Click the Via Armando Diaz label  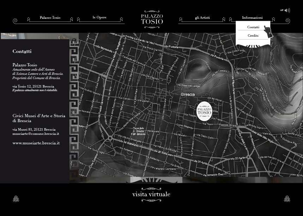[x=213, y=175]
